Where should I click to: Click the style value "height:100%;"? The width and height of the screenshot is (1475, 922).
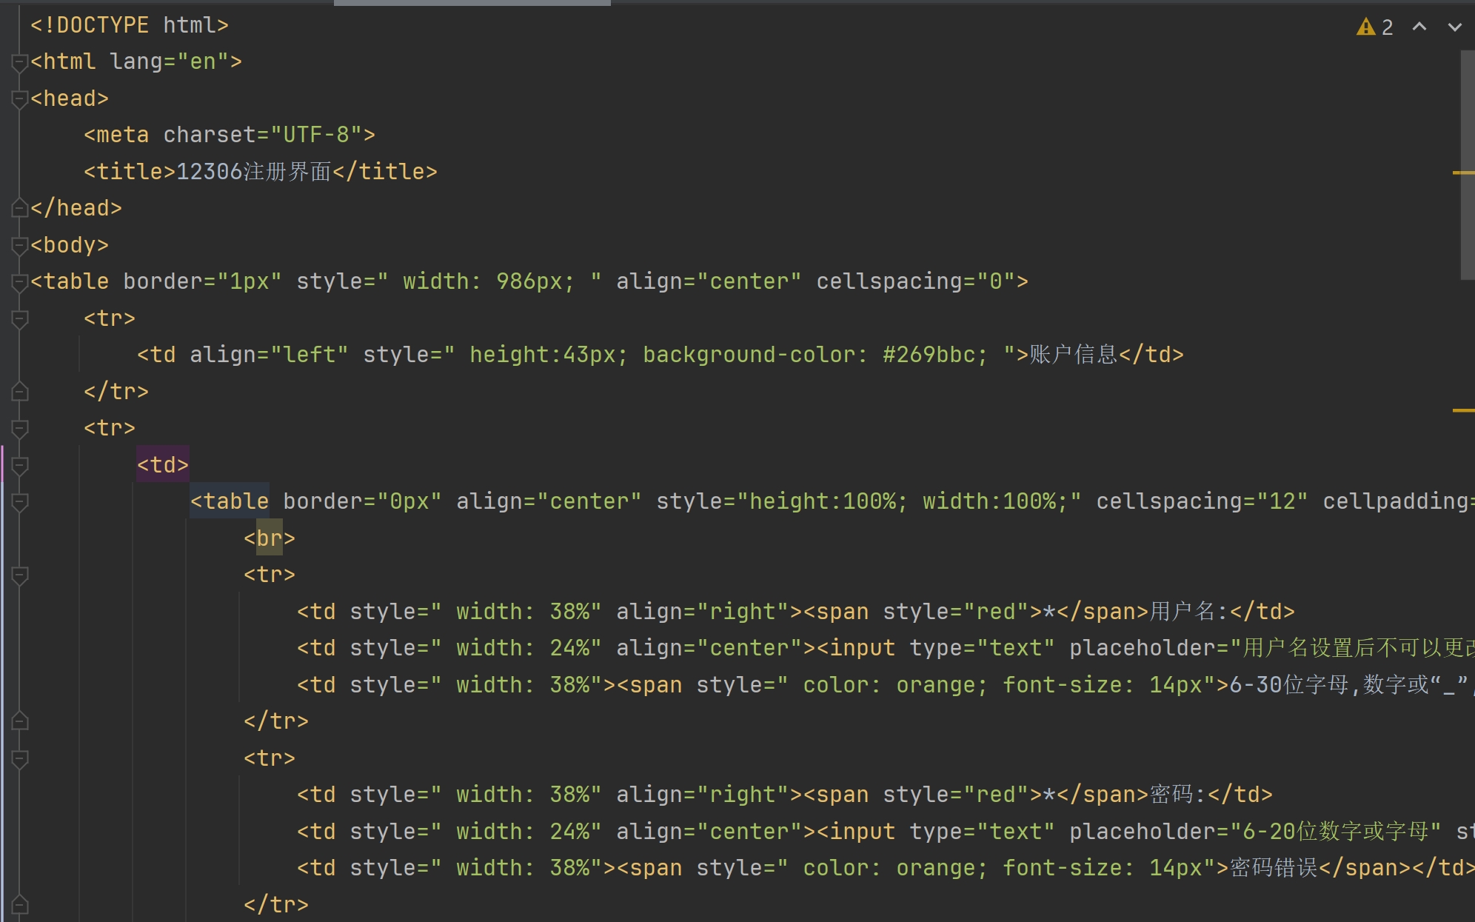[829, 501]
